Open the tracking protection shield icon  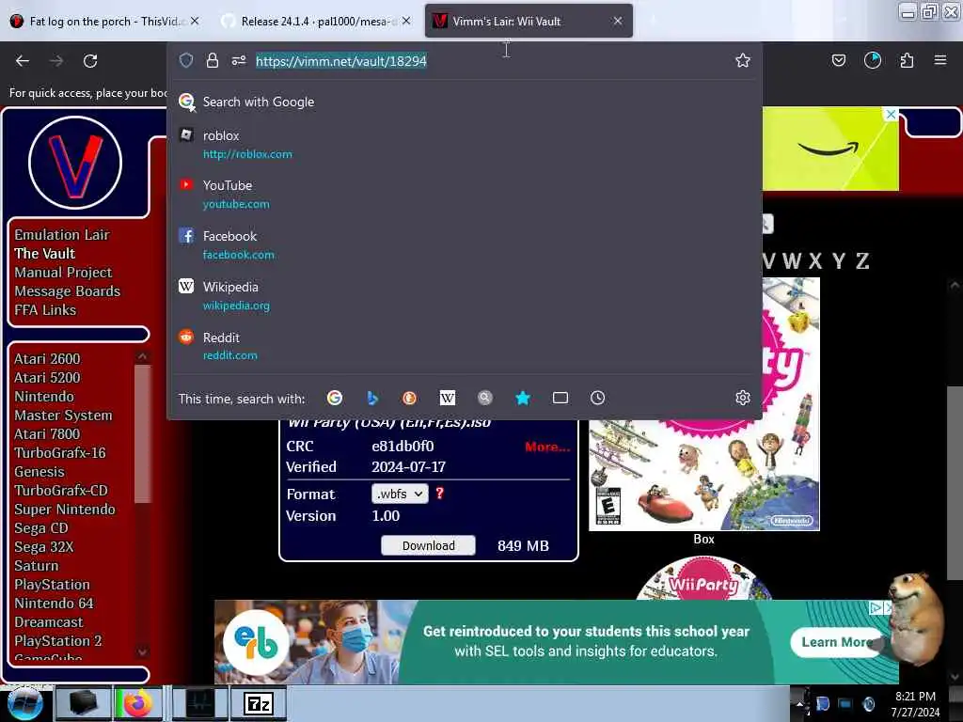186,60
